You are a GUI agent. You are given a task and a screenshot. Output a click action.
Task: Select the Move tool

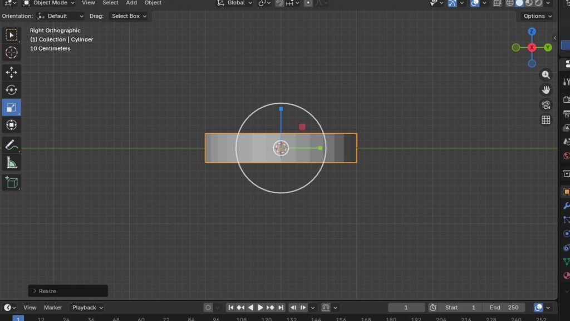click(11, 72)
